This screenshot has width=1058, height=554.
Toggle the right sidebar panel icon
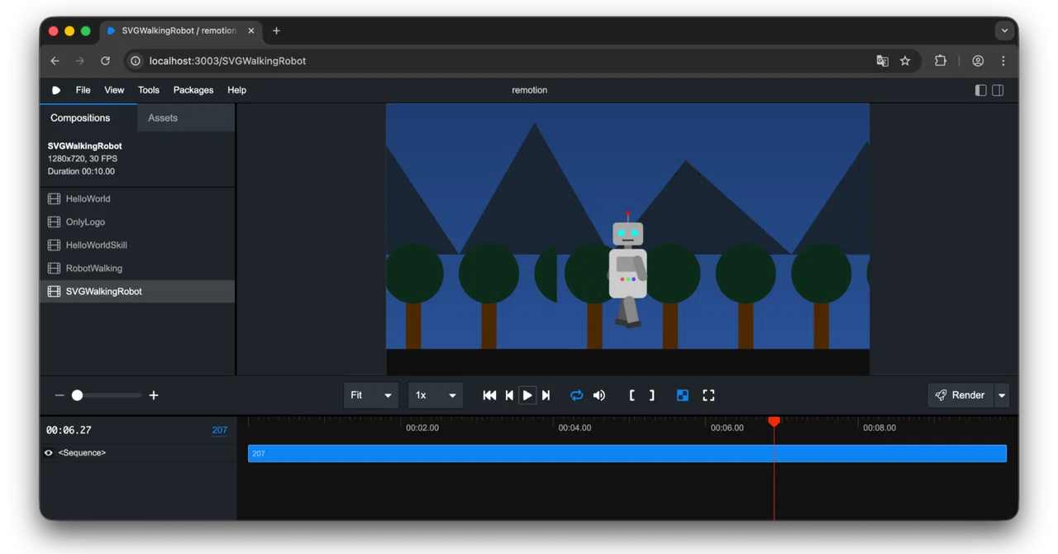coord(998,90)
